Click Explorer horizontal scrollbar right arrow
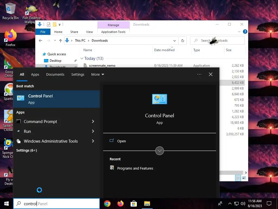The image size is (278, 209). (x=246, y=173)
